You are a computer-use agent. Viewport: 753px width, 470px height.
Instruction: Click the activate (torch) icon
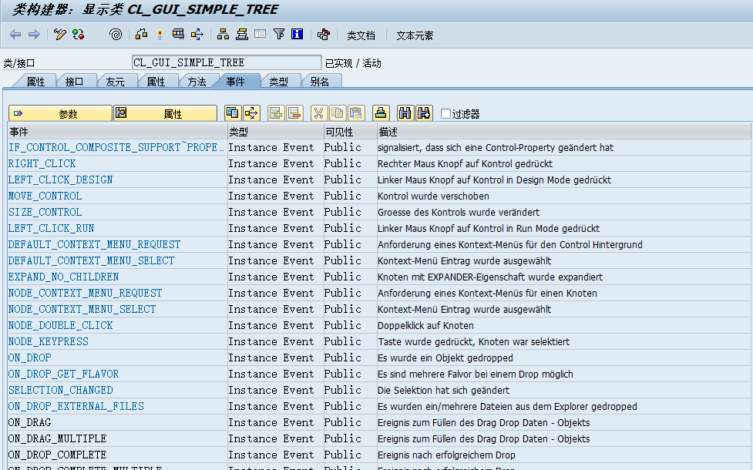point(160,34)
